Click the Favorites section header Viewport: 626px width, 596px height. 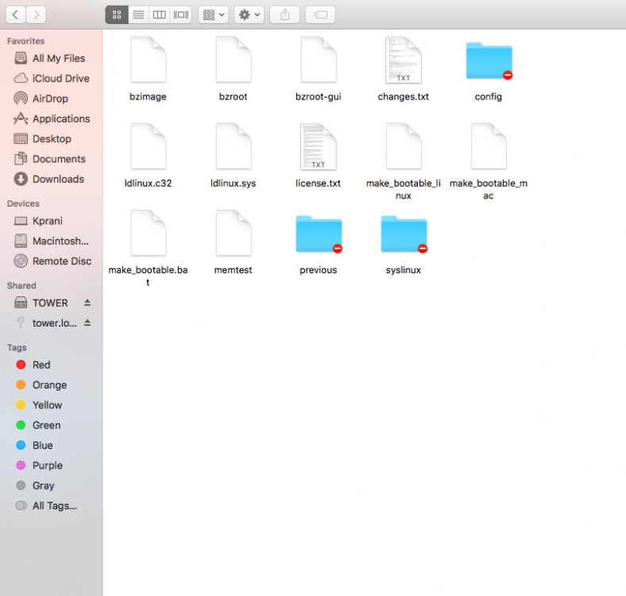pyautogui.click(x=25, y=41)
